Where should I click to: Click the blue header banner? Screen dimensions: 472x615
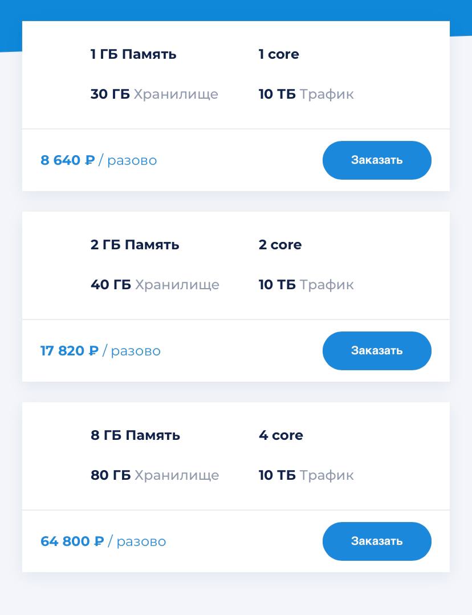(236, 10)
